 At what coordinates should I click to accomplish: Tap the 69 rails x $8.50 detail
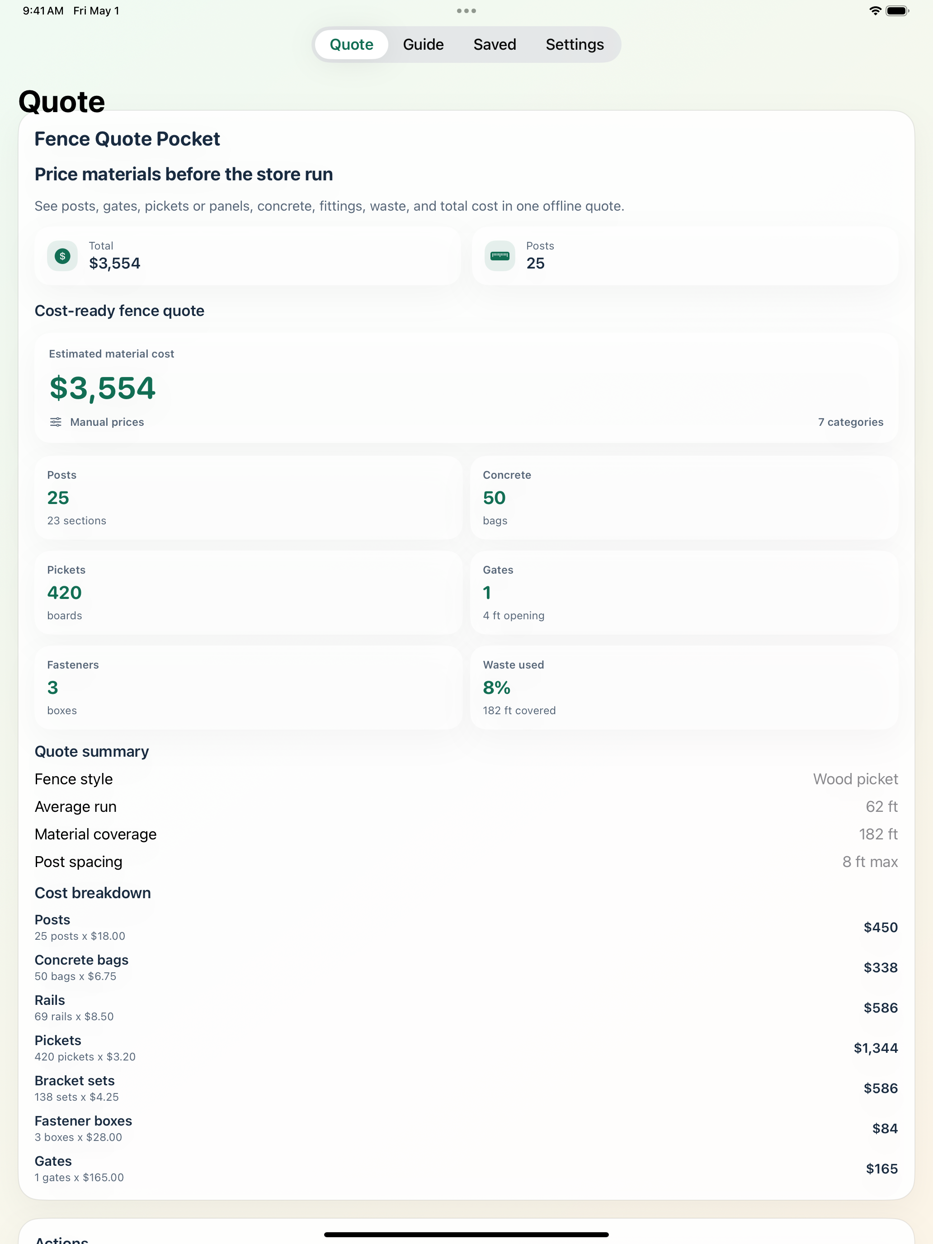74,1016
